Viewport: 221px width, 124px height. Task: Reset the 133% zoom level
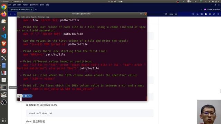point(171,14)
